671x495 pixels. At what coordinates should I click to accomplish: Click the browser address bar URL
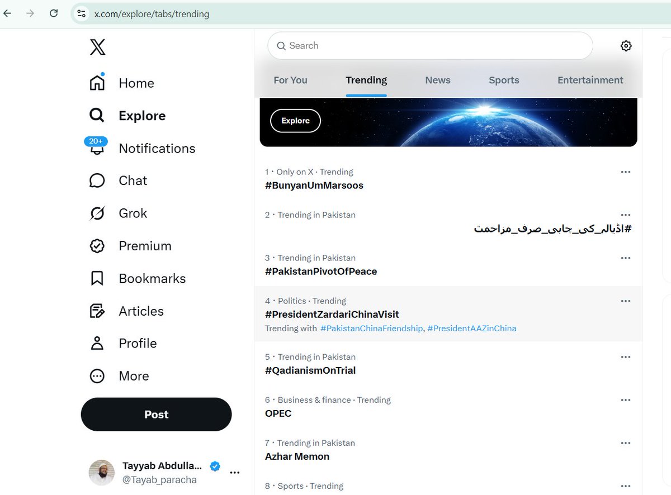click(152, 14)
